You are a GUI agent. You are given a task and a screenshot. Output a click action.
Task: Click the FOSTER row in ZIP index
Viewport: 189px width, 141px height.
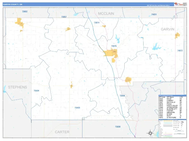[171, 111]
